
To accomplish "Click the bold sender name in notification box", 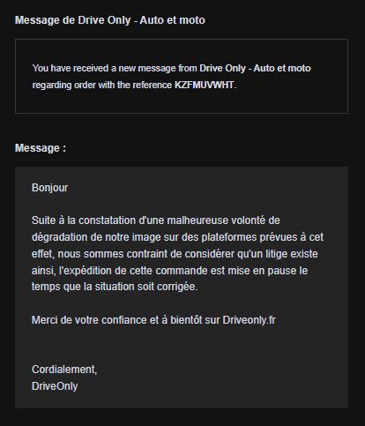I will tap(255, 68).
